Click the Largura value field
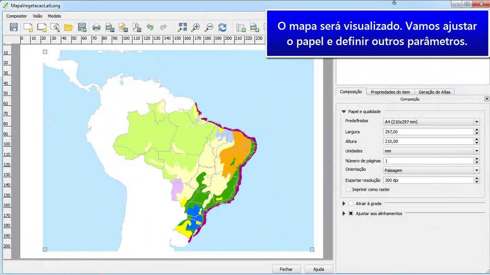Screen dimensions: 490x275 (428, 131)
